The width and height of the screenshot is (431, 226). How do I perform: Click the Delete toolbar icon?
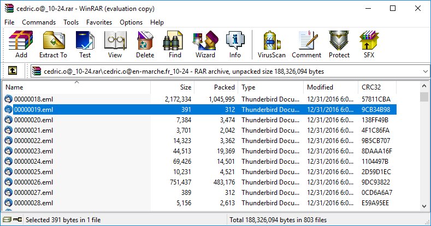(145, 44)
